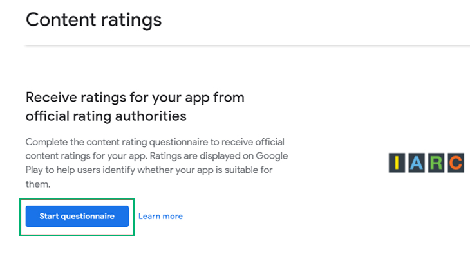The height and width of the screenshot is (257, 470).
Task: Click the word 'Google' in the description
Action: 272,156
